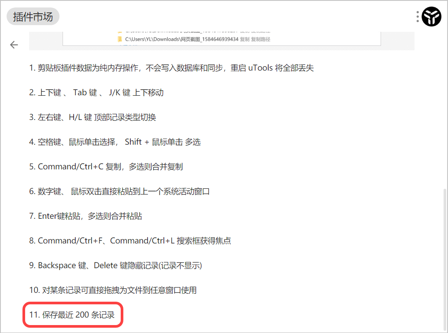This screenshot has height=333, width=448.
Task: Click item 2 about Tab 键 movement
Action: (96, 93)
